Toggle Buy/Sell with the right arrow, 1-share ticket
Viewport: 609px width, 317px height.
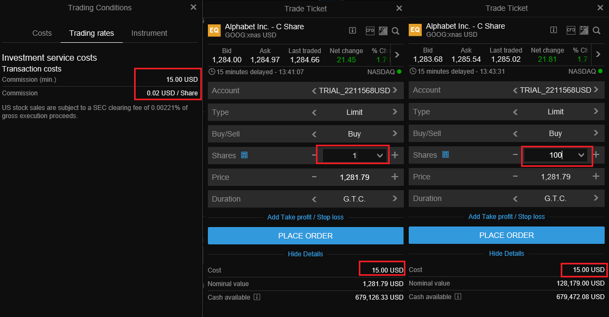click(x=395, y=134)
